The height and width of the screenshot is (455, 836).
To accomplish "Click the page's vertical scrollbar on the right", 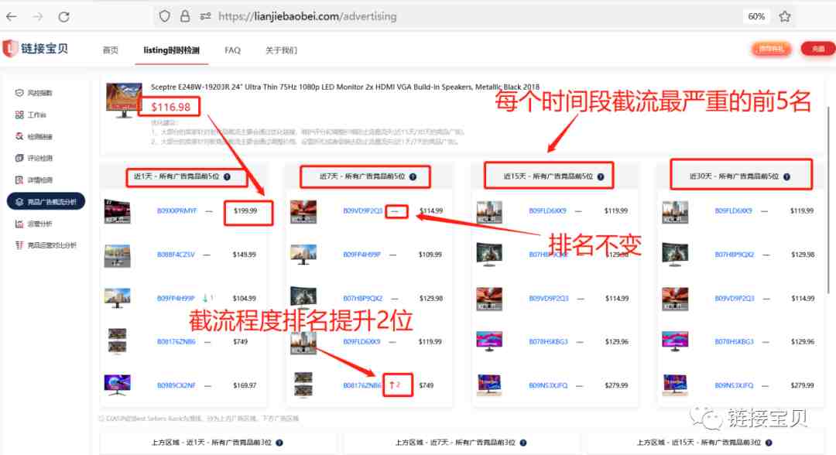I will pyautogui.click(x=828, y=200).
